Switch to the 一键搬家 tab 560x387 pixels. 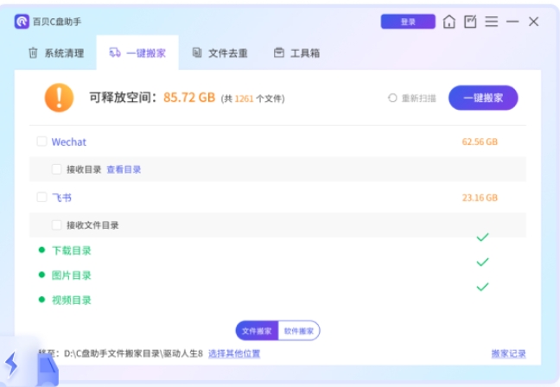[137, 53]
